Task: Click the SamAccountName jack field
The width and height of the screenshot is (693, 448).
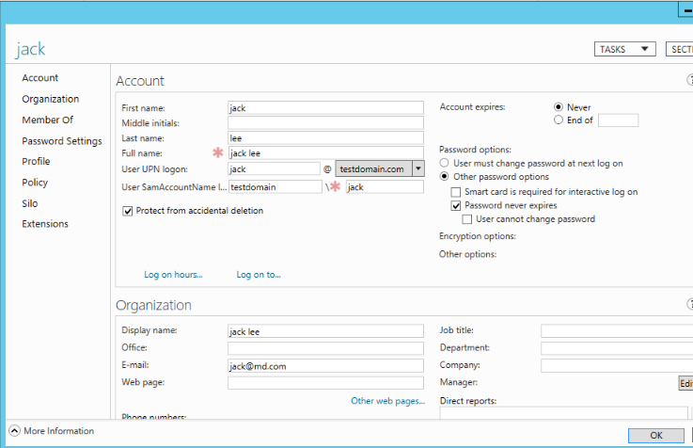Action: click(x=385, y=186)
